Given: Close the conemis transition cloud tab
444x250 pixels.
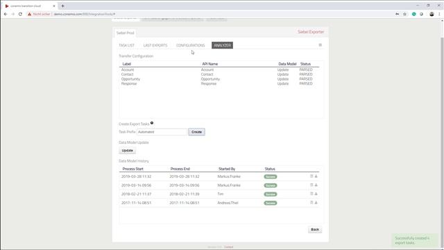Looking at the screenshot, I should 54,6.
